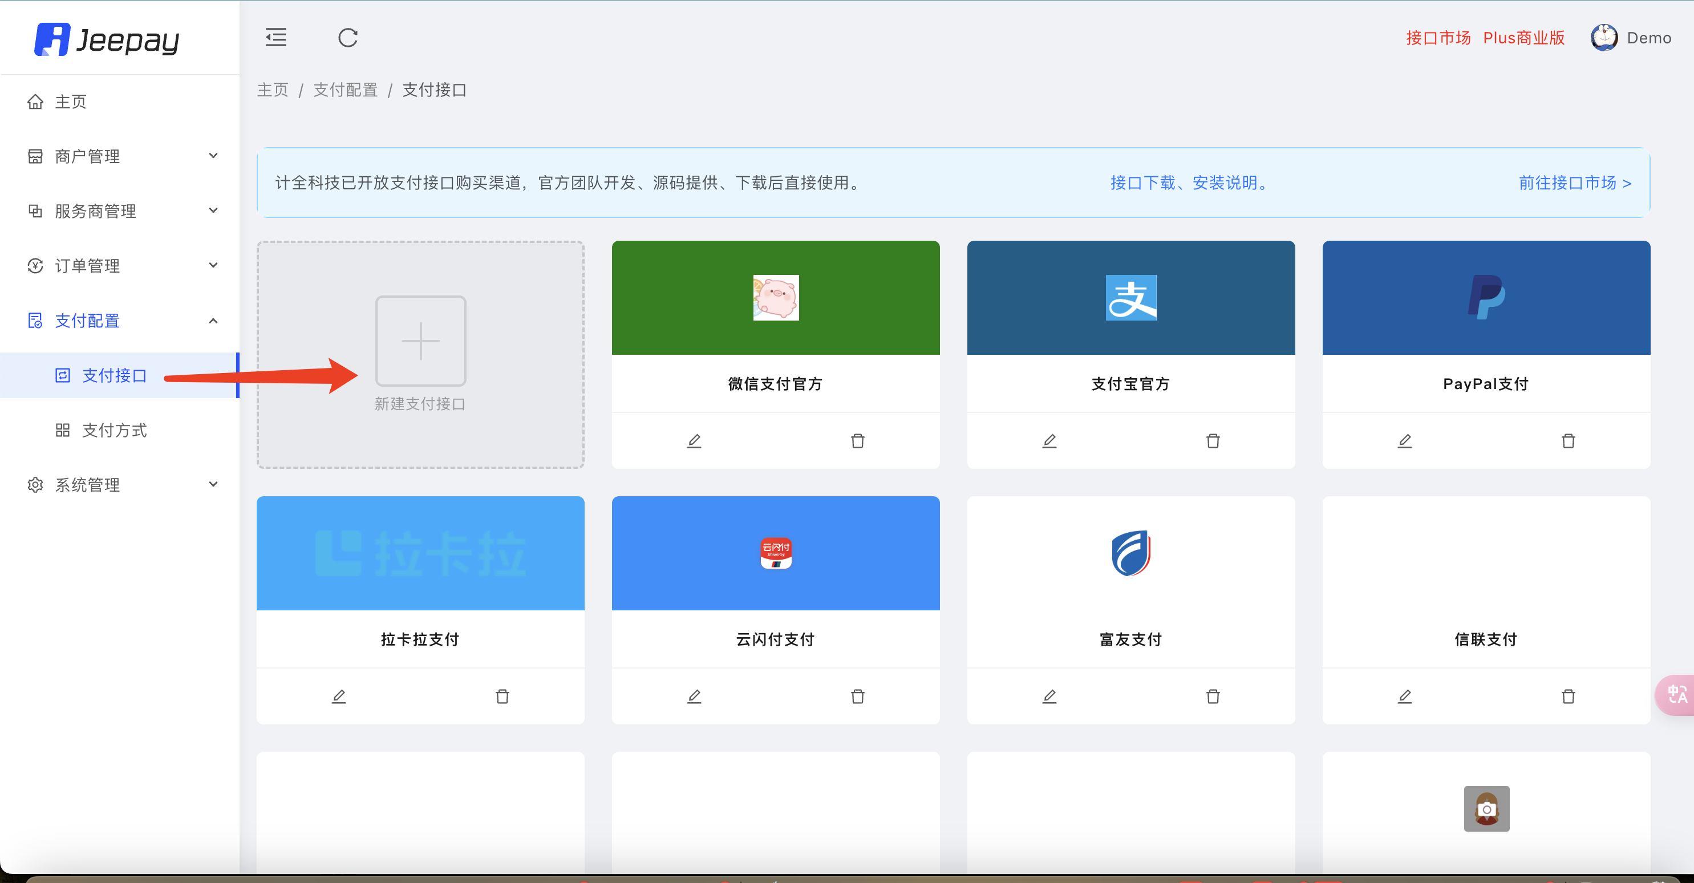The height and width of the screenshot is (883, 1694).
Task: Delete the 支付宝官方 interface
Action: (x=1213, y=440)
